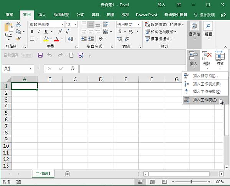Click the middle align icon

coord(91,24)
